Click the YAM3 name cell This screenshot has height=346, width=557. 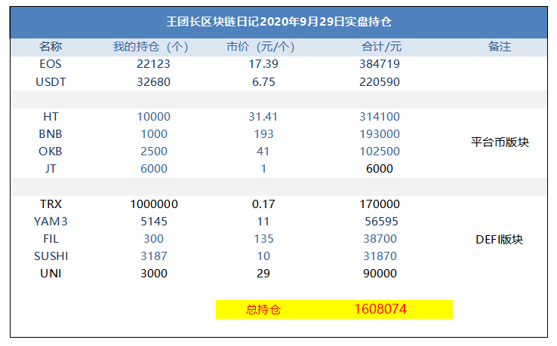pyautogui.click(x=51, y=222)
